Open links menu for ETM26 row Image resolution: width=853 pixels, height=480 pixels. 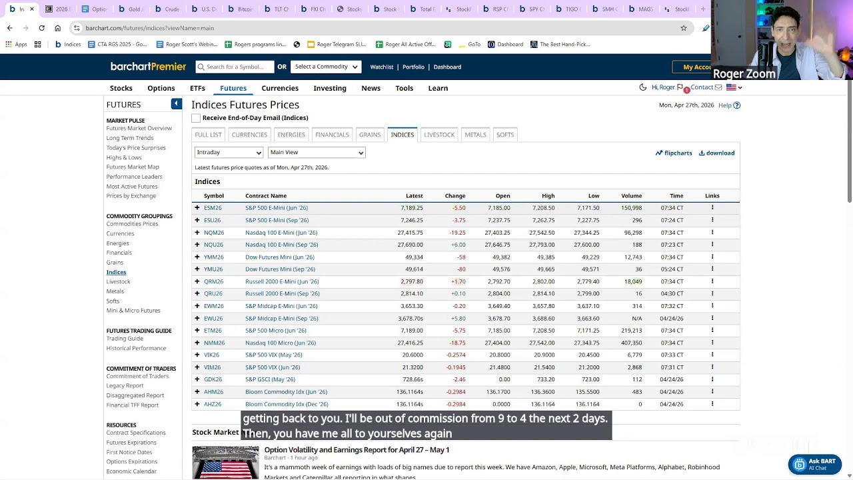click(712, 331)
